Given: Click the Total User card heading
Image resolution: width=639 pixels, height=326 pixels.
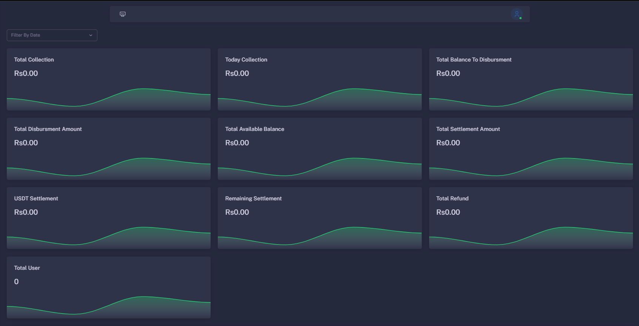Looking at the screenshot, I should pos(27,268).
